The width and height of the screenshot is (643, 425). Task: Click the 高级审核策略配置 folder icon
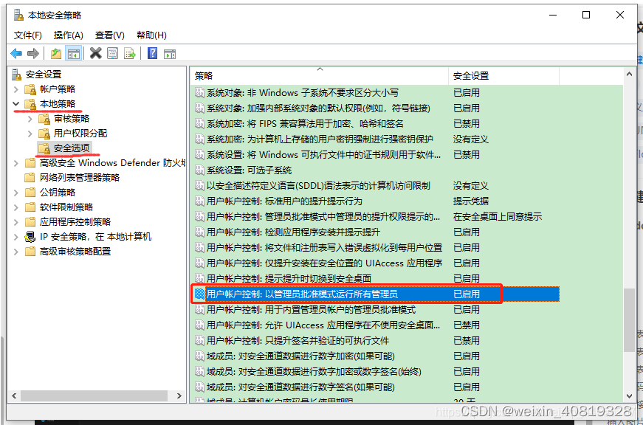click(x=30, y=252)
